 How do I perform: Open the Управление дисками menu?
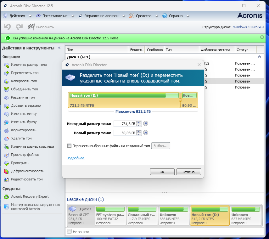102,16
